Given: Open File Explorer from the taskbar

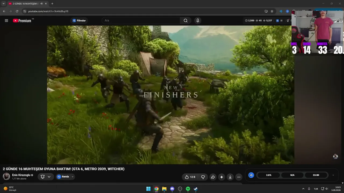Looking at the screenshot, I should [x=164, y=189].
